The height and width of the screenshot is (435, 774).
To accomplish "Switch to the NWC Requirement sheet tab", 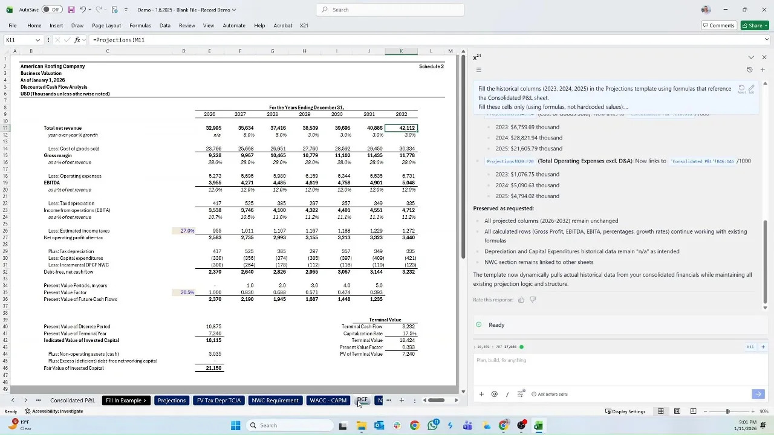I will (275, 400).
